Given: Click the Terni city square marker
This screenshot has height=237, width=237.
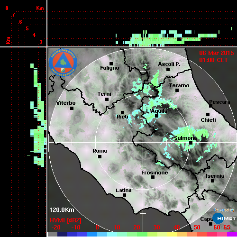Looking at the screenshot, I should click(107, 100).
